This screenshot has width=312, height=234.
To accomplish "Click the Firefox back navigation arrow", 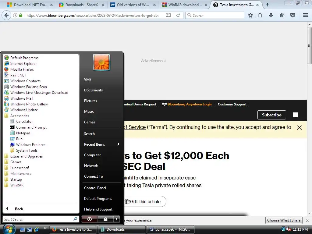I will click(7, 15).
